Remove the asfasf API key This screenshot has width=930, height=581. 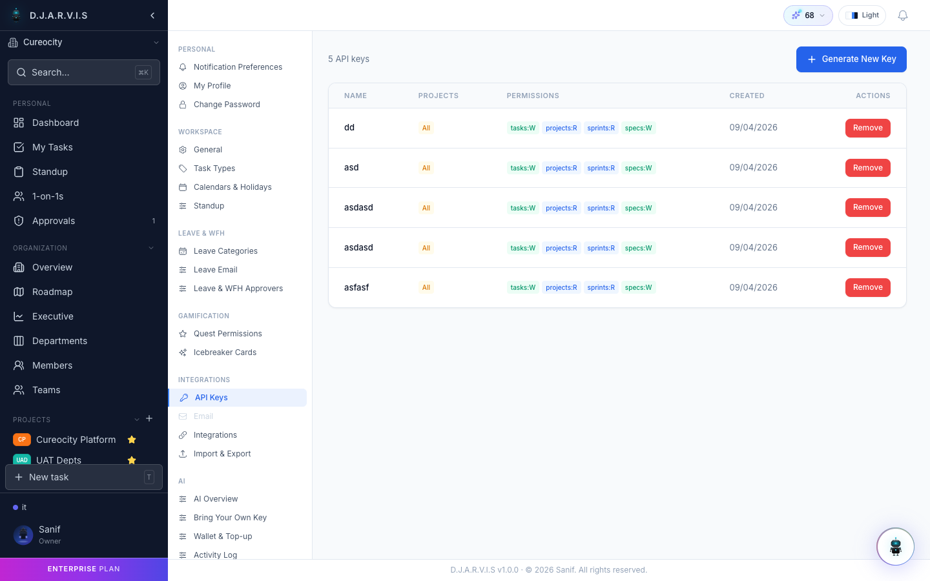click(867, 287)
